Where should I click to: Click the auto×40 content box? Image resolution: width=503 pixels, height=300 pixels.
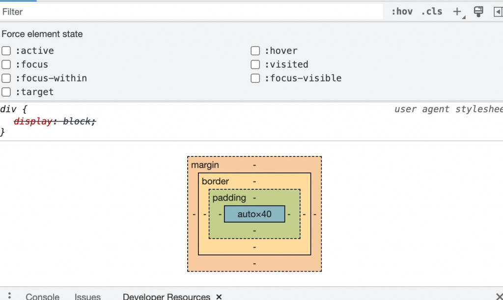[x=254, y=214]
